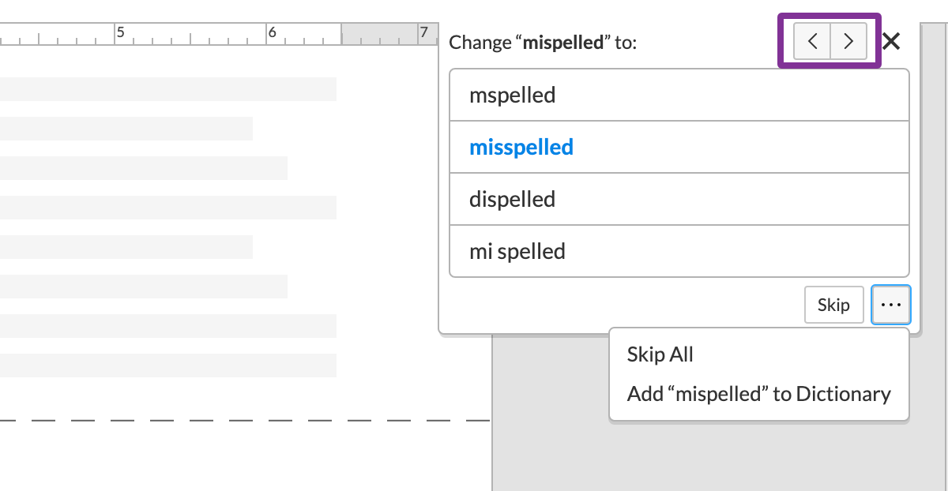Click the 5 mark on the ruler
The height and width of the screenshot is (491, 948).
click(x=120, y=32)
